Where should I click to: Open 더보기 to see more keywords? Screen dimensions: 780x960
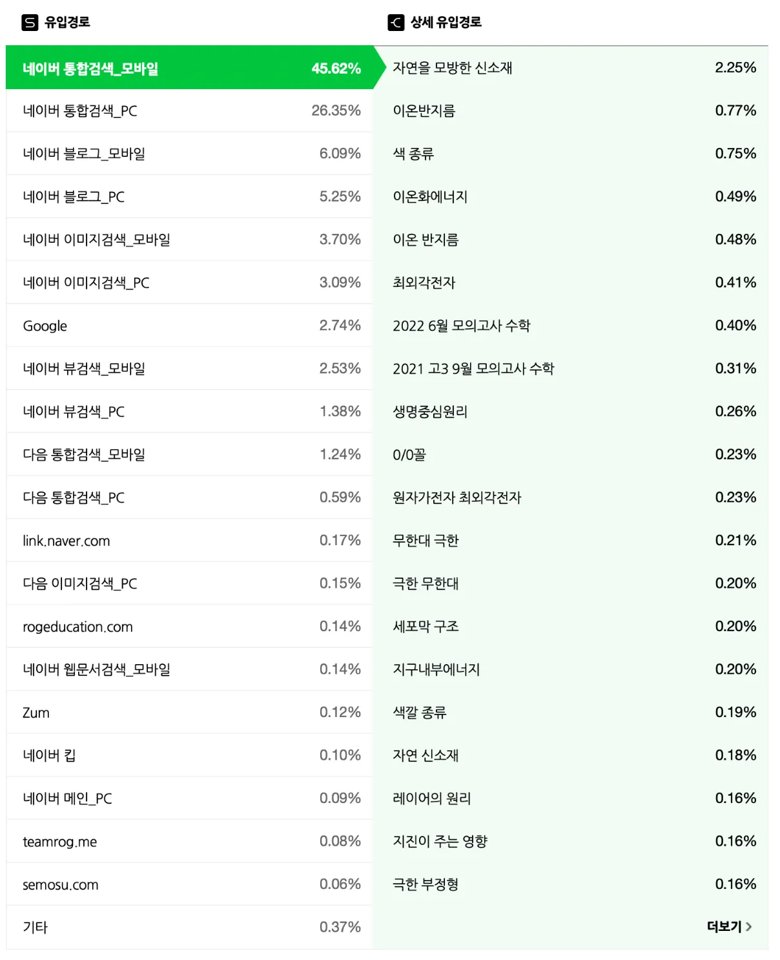pos(730,926)
